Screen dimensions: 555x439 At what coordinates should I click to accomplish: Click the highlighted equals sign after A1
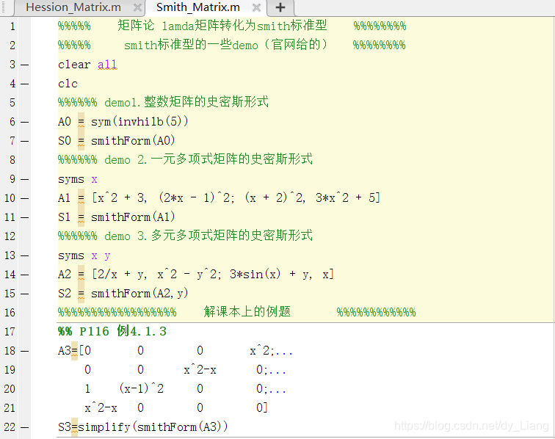pos(81,198)
